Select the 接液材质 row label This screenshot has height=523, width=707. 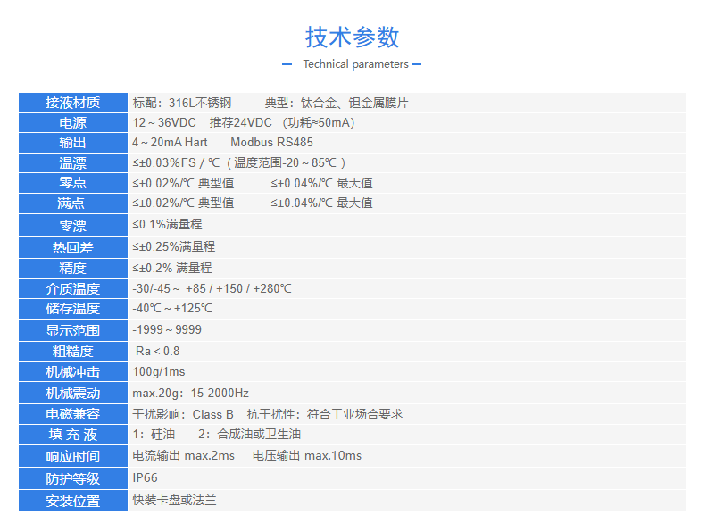(73, 103)
